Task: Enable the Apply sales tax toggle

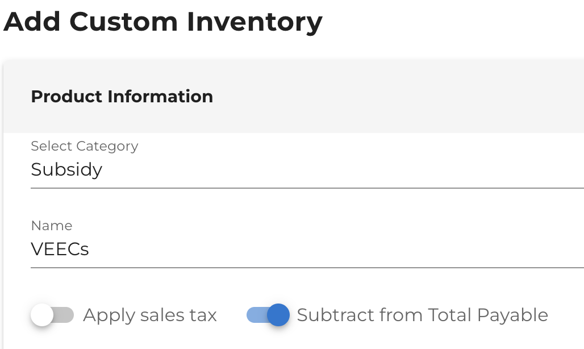Action: point(52,315)
